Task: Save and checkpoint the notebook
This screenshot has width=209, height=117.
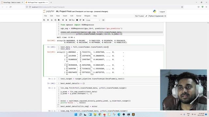Action: coord(44,20)
